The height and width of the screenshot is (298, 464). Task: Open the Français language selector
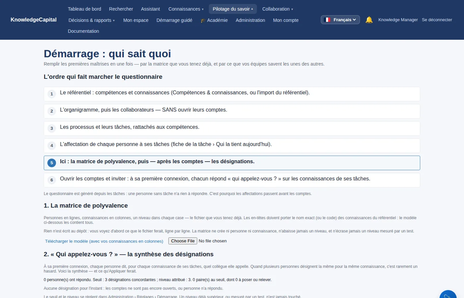[340, 20]
